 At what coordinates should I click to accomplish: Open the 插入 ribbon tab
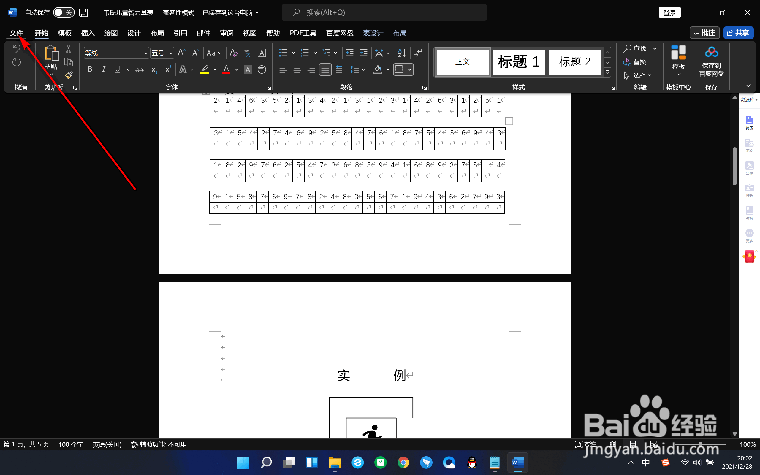88,33
